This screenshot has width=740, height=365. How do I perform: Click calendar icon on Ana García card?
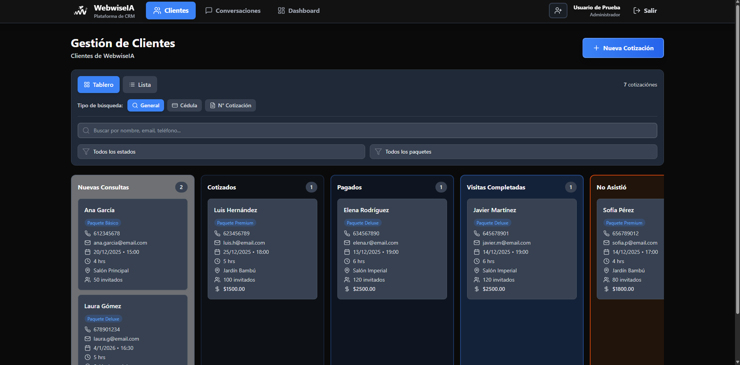pos(87,252)
